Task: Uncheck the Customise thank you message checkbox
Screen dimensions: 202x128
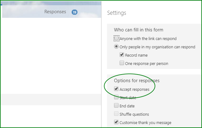Action: 116,122
